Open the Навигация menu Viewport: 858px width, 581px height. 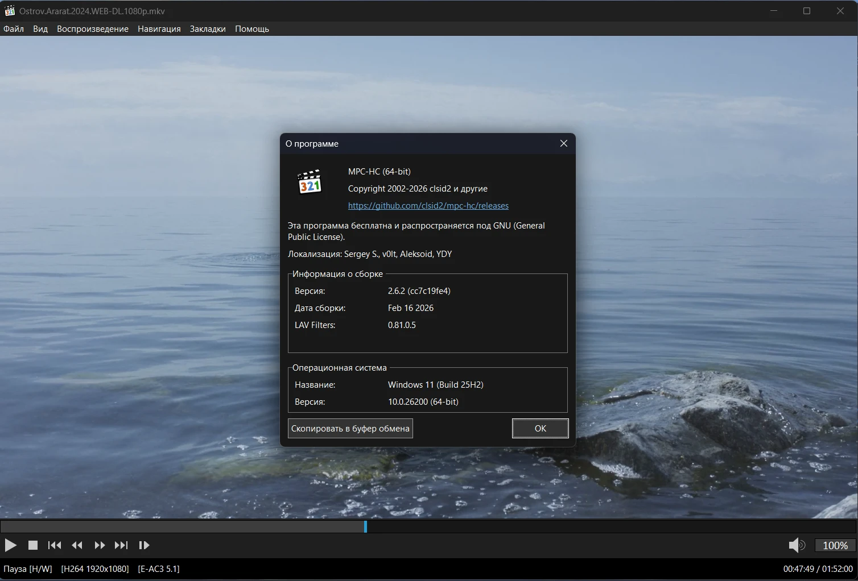[x=159, y=29]
